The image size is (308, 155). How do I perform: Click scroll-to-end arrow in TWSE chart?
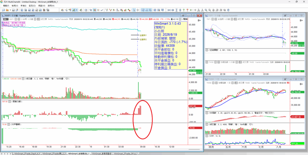301,84
